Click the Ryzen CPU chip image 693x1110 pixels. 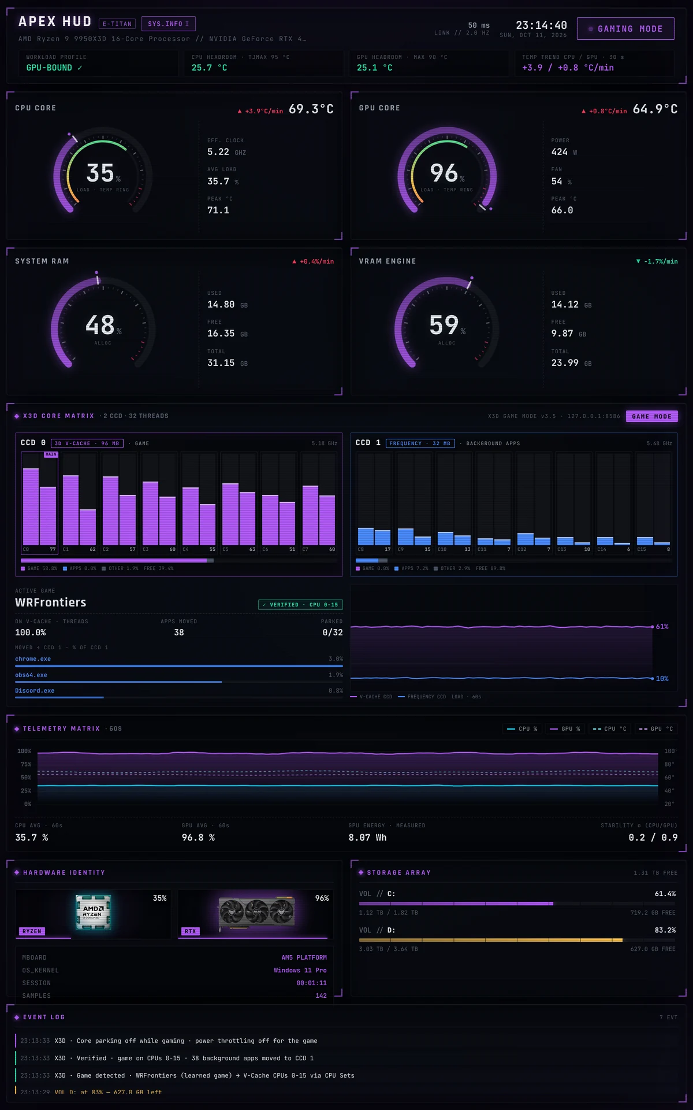[x=93, y=912]
